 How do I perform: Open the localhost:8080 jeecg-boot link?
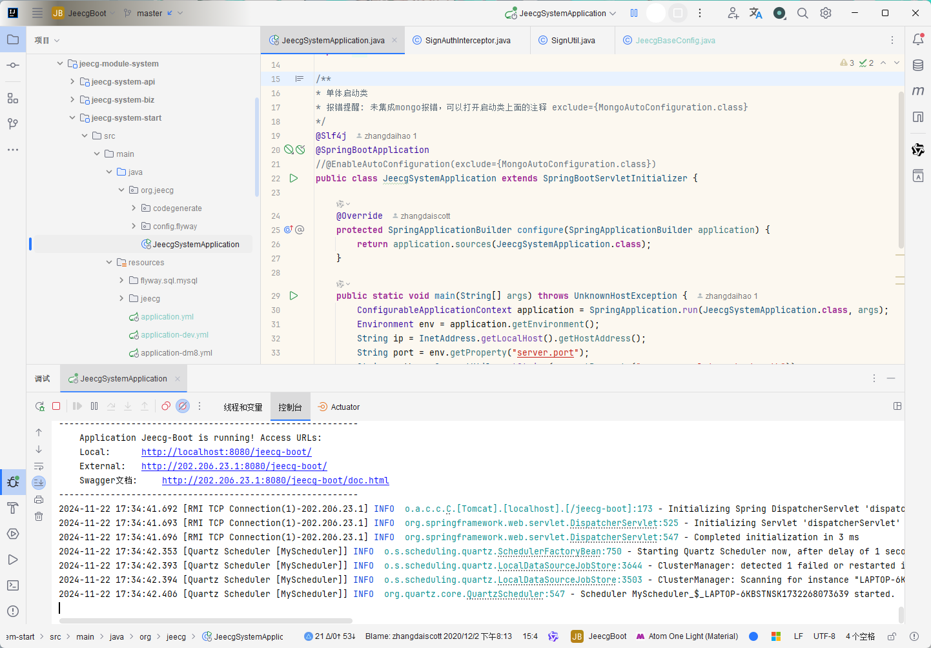tap(226, 452)
